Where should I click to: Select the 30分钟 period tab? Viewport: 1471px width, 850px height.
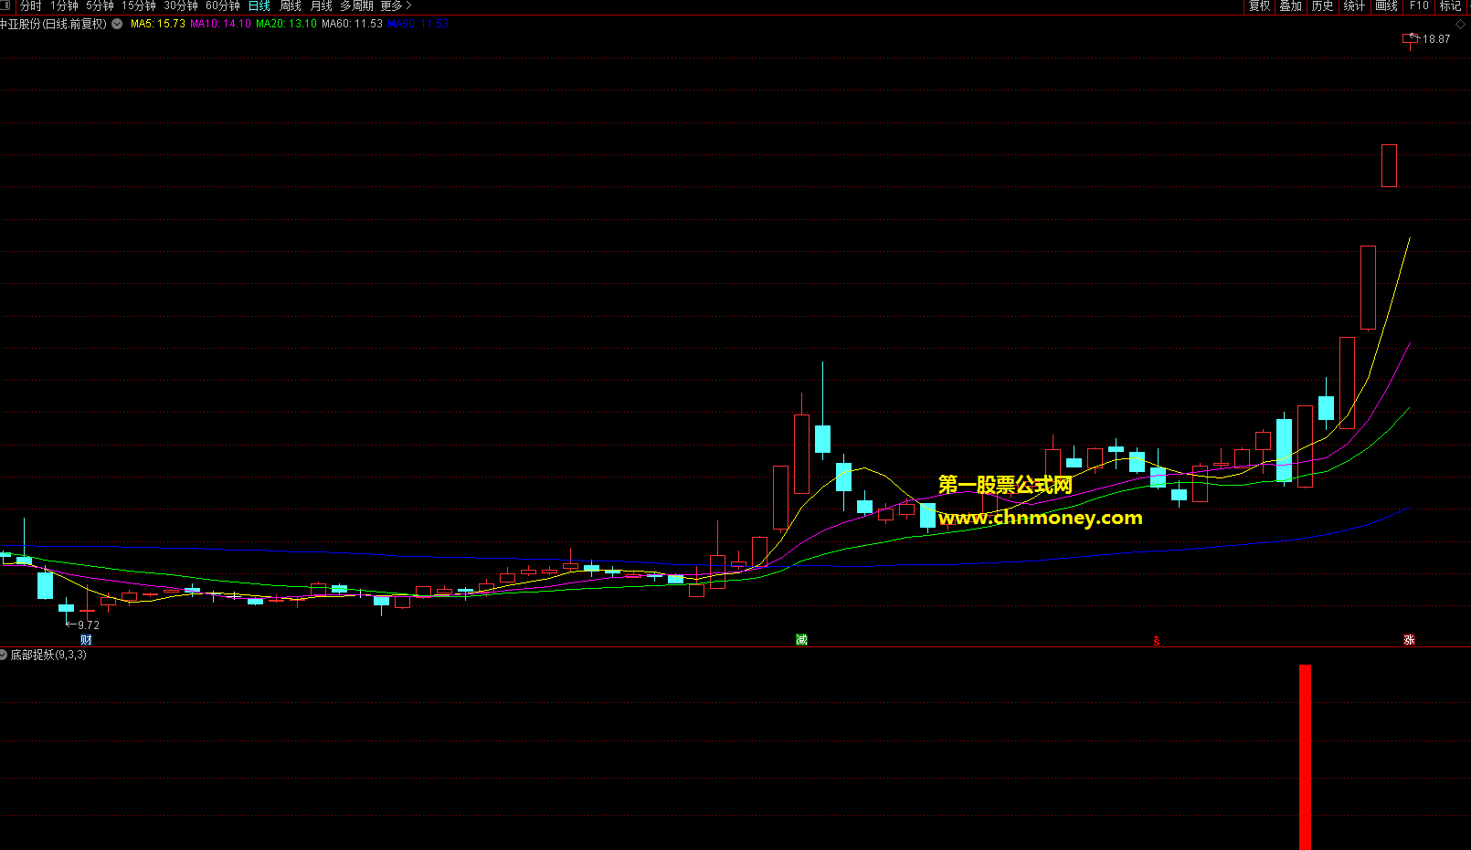click(181, 5)
